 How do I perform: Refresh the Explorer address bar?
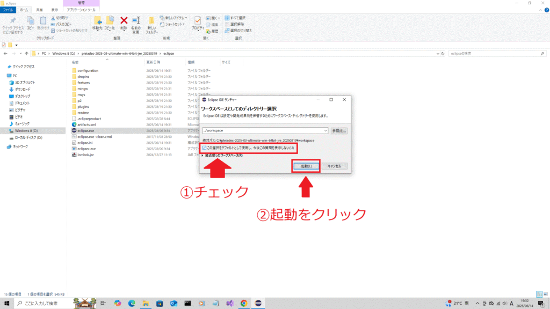point(443,54)
